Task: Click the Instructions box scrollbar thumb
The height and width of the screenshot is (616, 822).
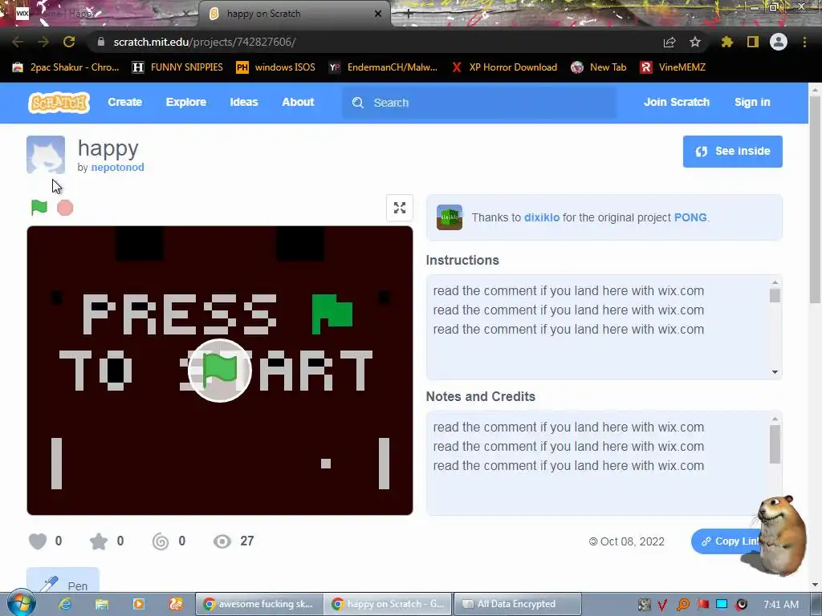Action: click(775, 295)
